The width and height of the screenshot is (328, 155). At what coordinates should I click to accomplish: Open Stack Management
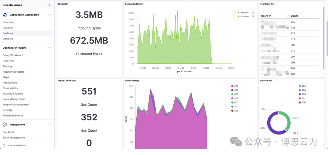[x=14, y=138]
